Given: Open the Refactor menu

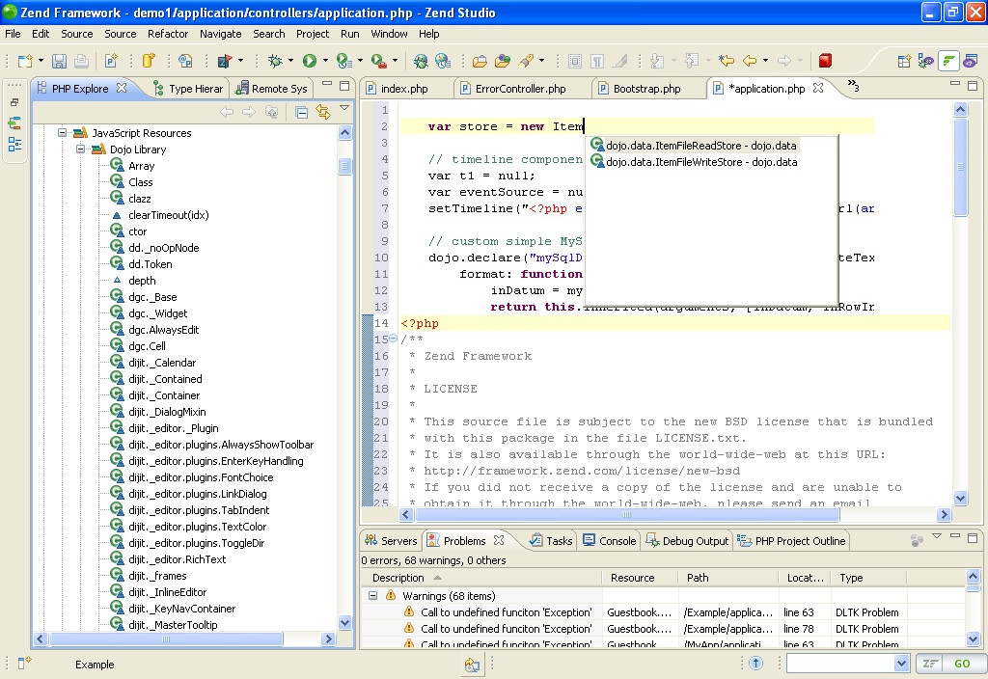Looking at the screenshot, I should click(x=168, y=34).
